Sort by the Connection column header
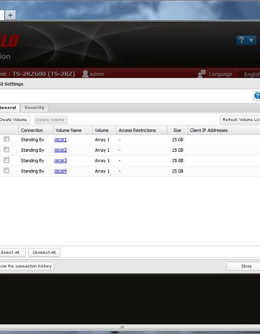 point(36,130)
